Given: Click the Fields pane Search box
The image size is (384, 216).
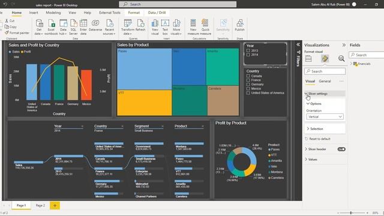Looking at the screenshot, I should coord(367,55).
